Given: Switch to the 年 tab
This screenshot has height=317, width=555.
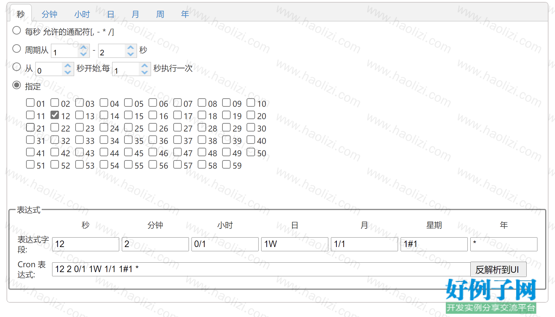Looking at the screenshot, I should pyautogui.click(x=185, y=14).
